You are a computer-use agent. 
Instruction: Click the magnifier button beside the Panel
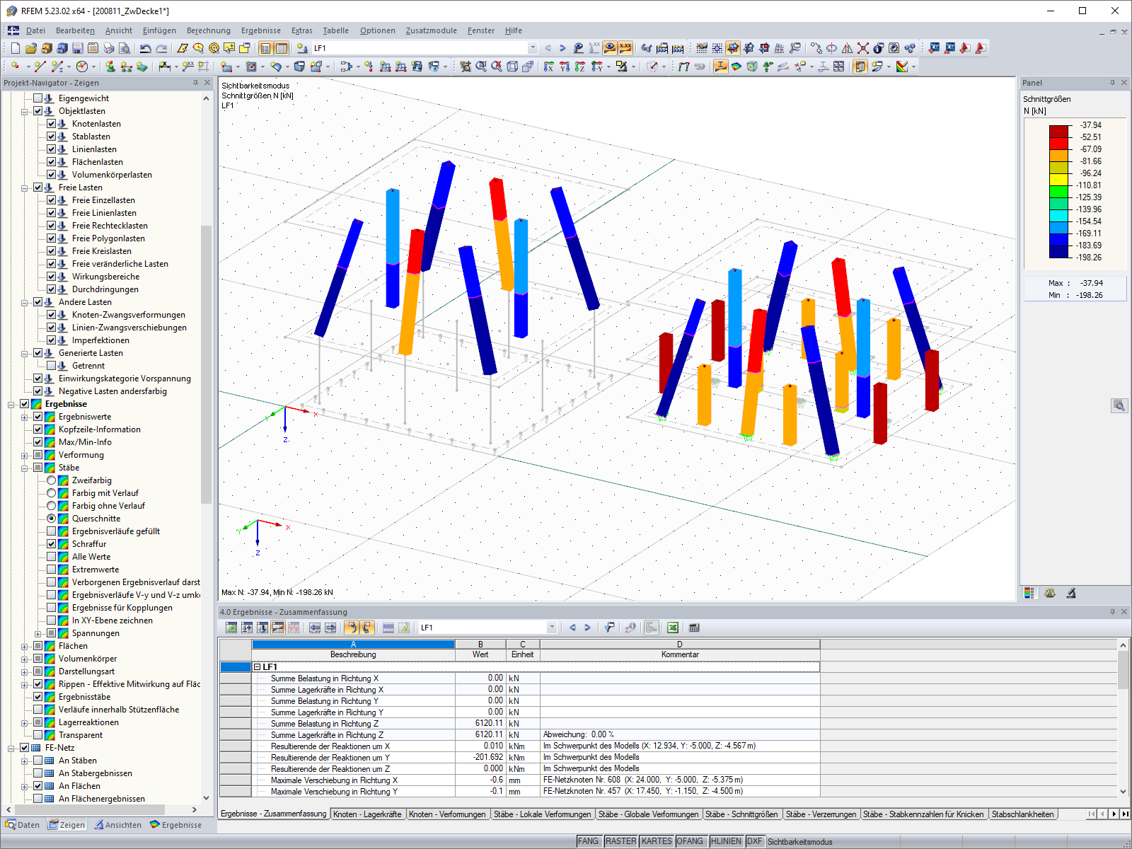click(1119, 405)
